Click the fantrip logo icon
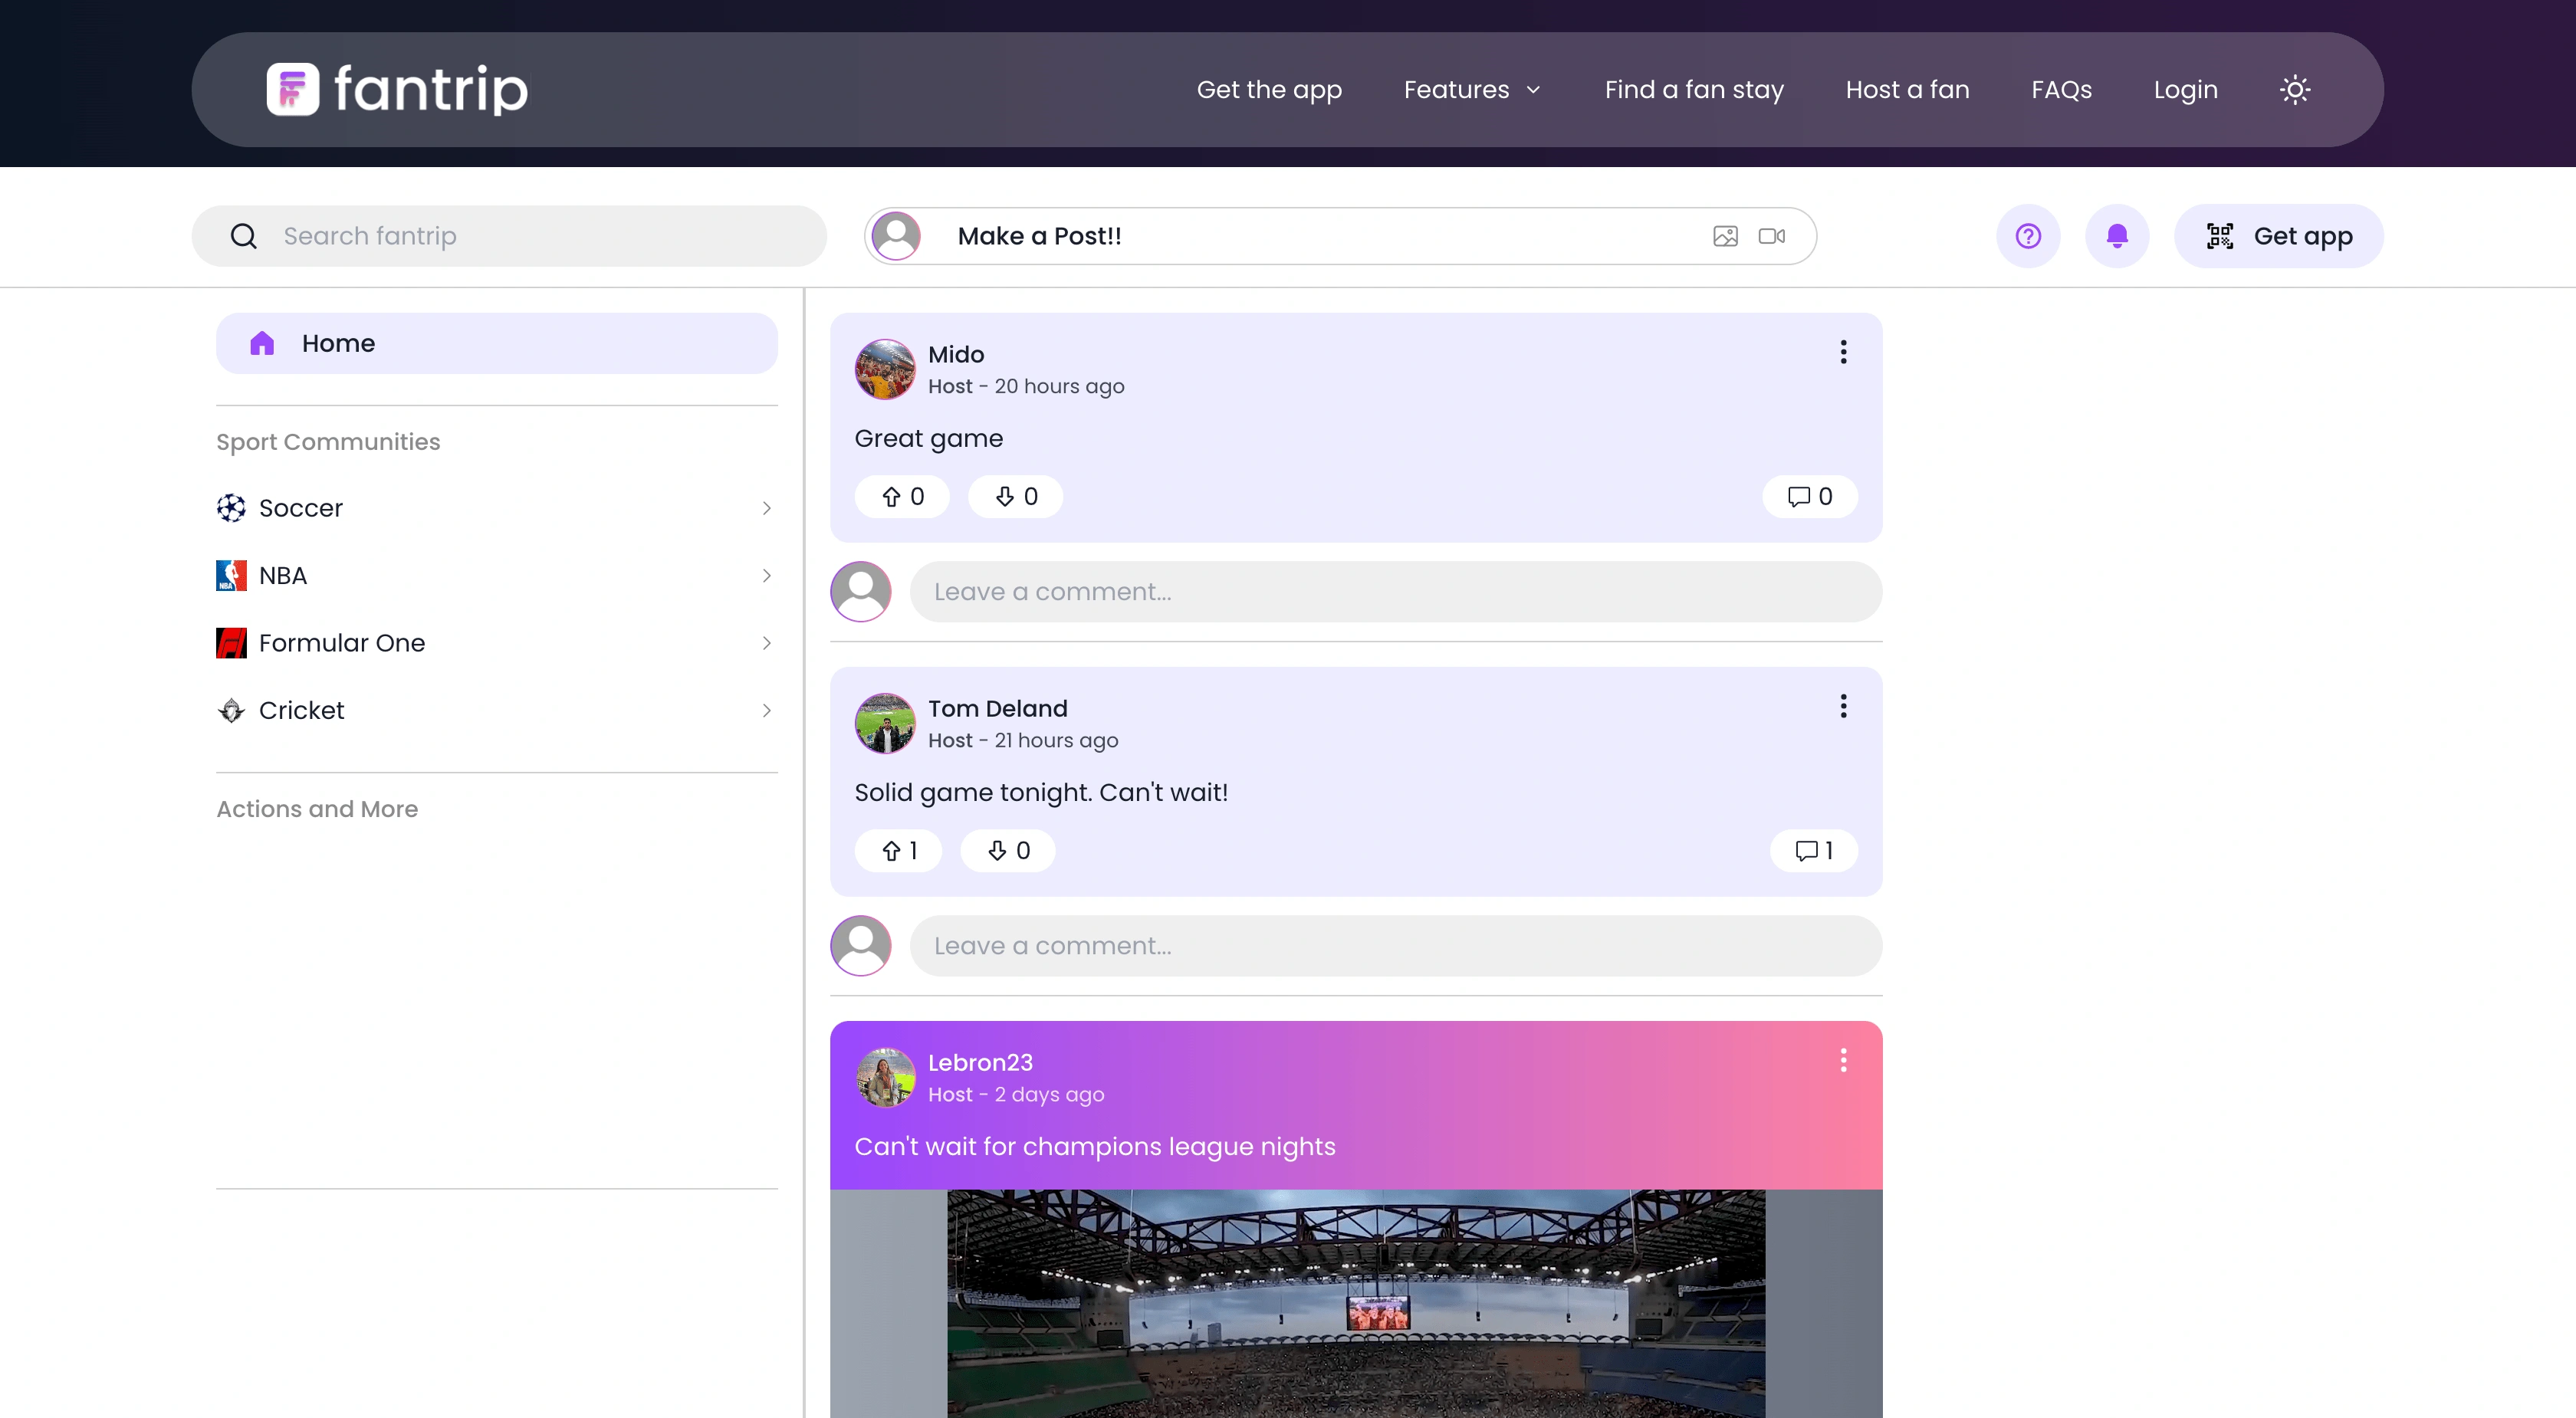Viewport: 2576px width, 1418px height. click(292, 89)
